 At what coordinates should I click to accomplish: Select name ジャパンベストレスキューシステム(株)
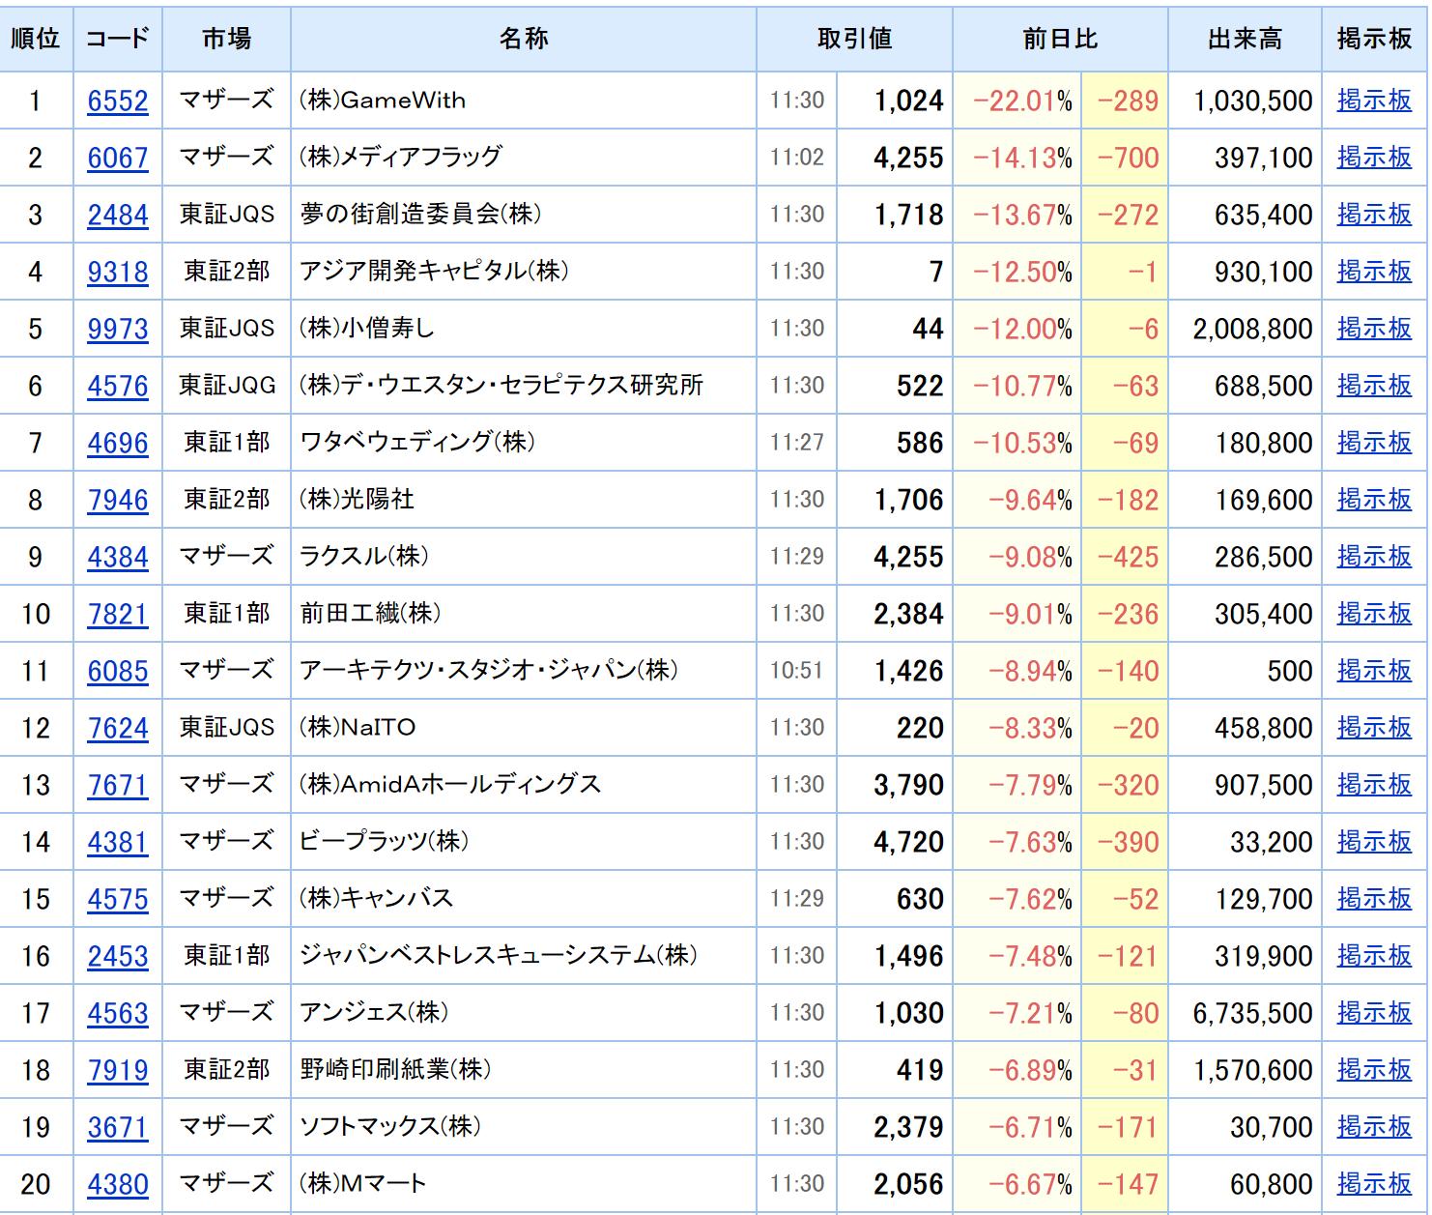(x=499, y=955)
